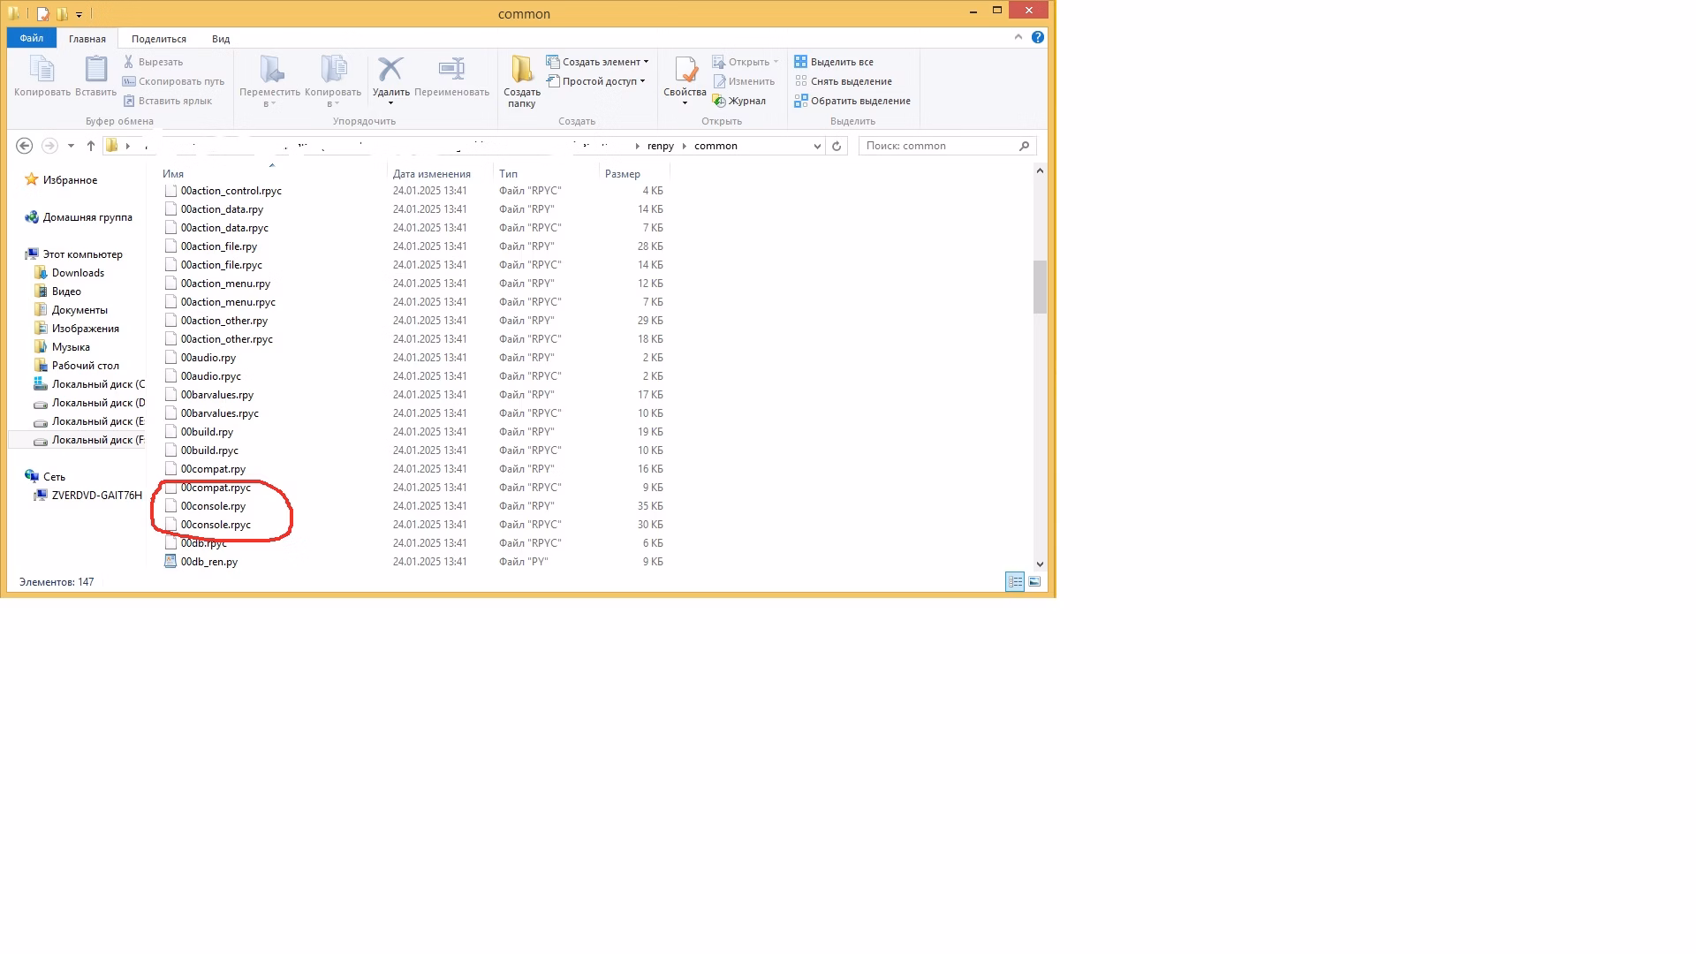Collapse the ribbon with the chevron
Viewport: 1696px width, 954px height.
(1018, 37)
